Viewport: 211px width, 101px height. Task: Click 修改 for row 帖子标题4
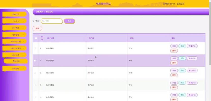182,83
